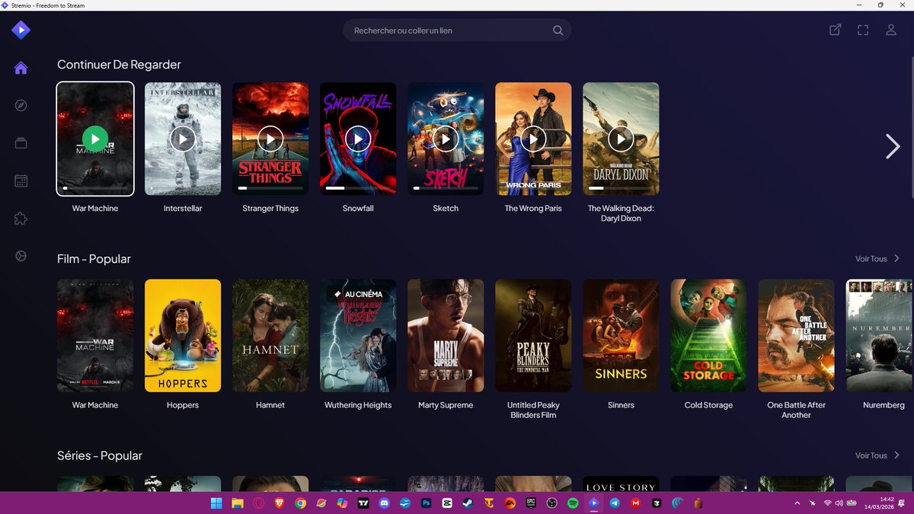Open the volume control in system tray
The image size is (914, 514).
pos(839,503)
